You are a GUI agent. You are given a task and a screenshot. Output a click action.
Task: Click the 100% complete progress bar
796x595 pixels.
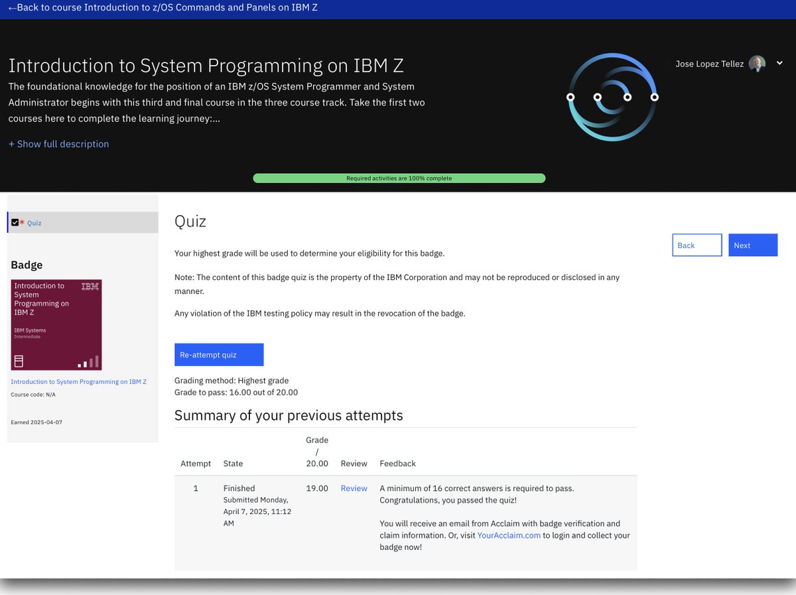click(399, 178)
